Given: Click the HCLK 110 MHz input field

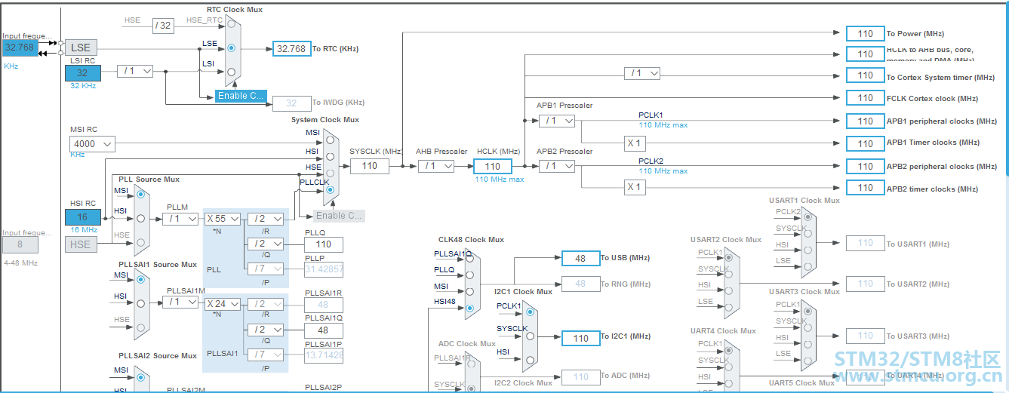Looking at the screenshot, I should point(493,167).
